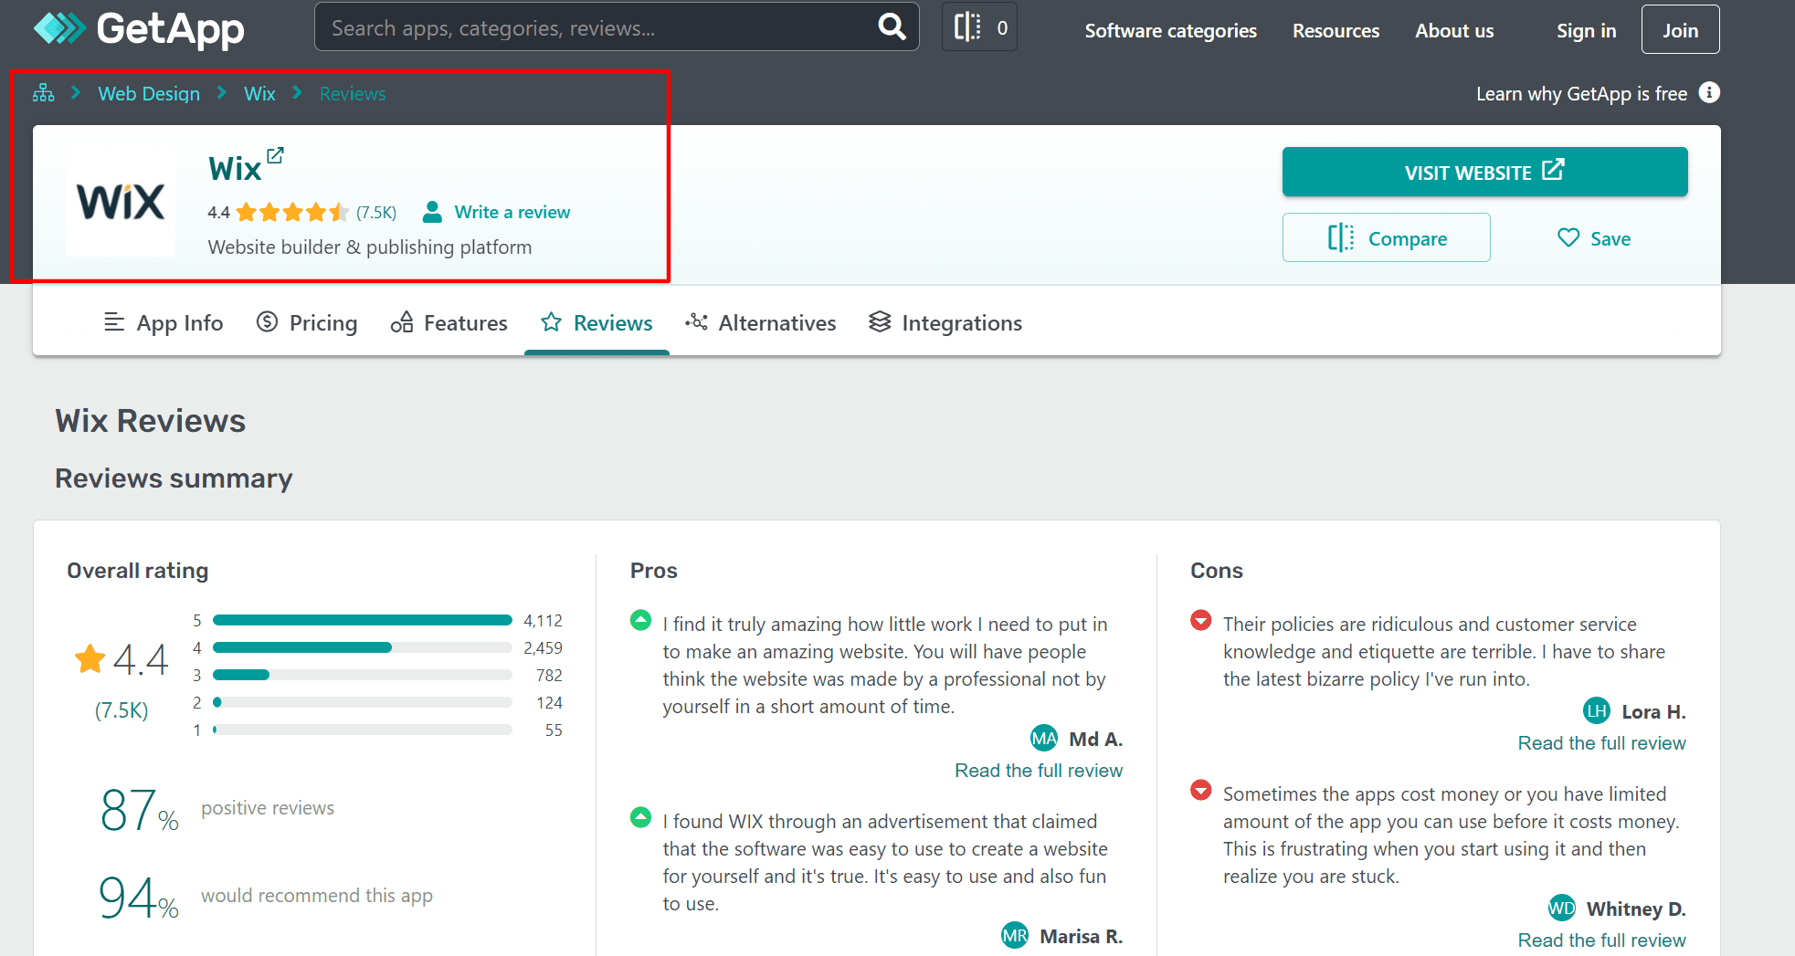Click the Sign in link
This screenshot has width=1795, height=956.
[x=1586, y=30]
